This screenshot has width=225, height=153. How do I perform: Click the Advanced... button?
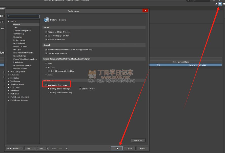[x=138, y=140]
